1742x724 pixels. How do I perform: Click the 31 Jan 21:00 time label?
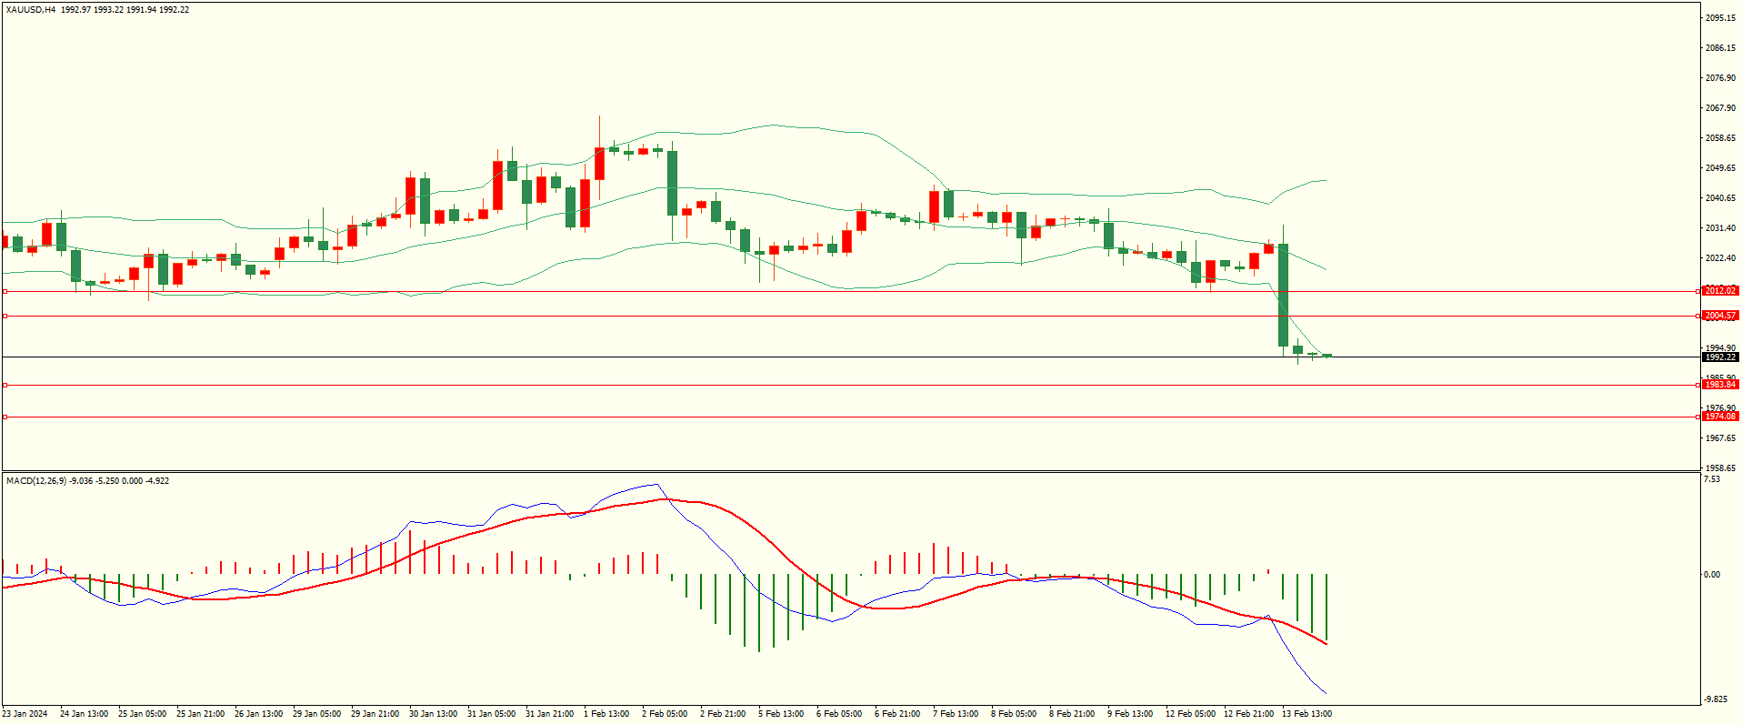click(x=549, y=714)
